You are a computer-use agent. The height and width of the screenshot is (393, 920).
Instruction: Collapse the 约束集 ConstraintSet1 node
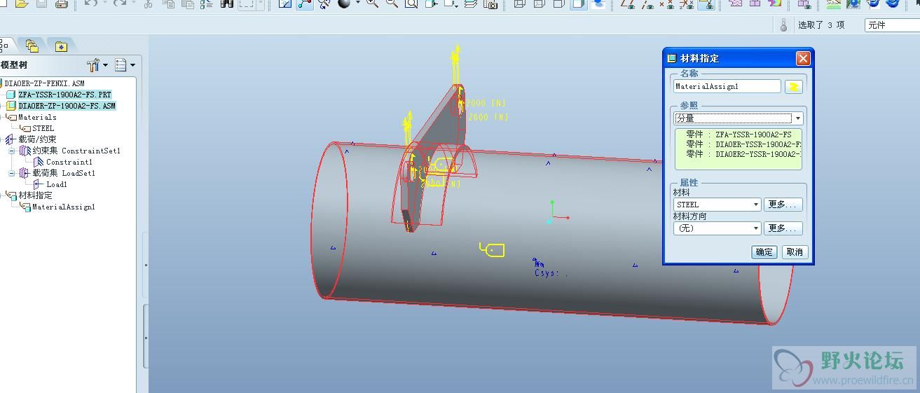[x=11, y=151]
